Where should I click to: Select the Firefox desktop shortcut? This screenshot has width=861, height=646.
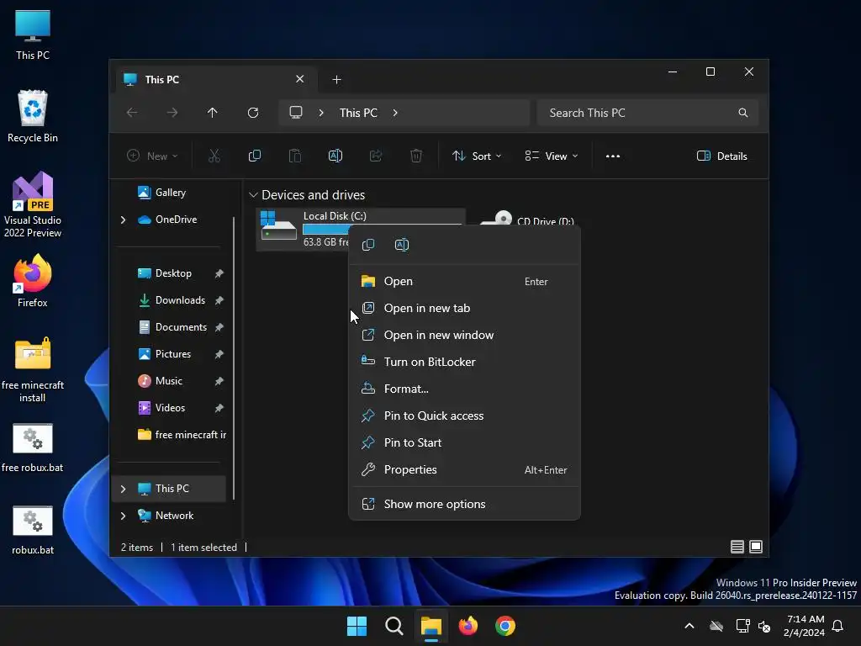[x=33, y=281]
